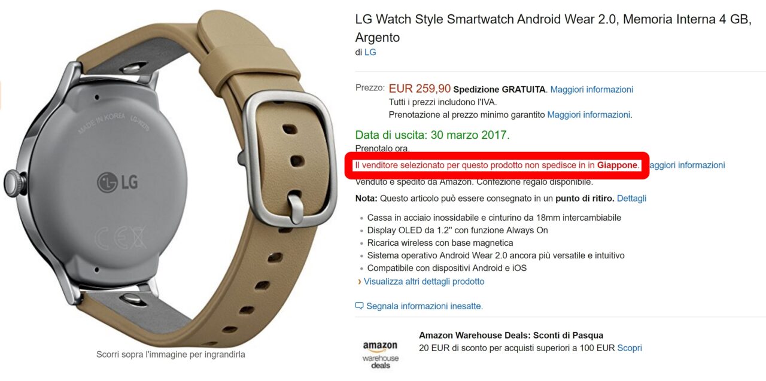Click the Data di uscita release date text

pos(432,135)
